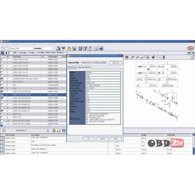Click the eye view icon above diagram
Viewport: 195px width, 195px height.
[126, 57]
